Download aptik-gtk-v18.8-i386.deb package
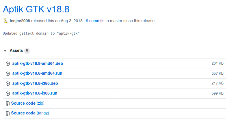 (x=36, y=83)
